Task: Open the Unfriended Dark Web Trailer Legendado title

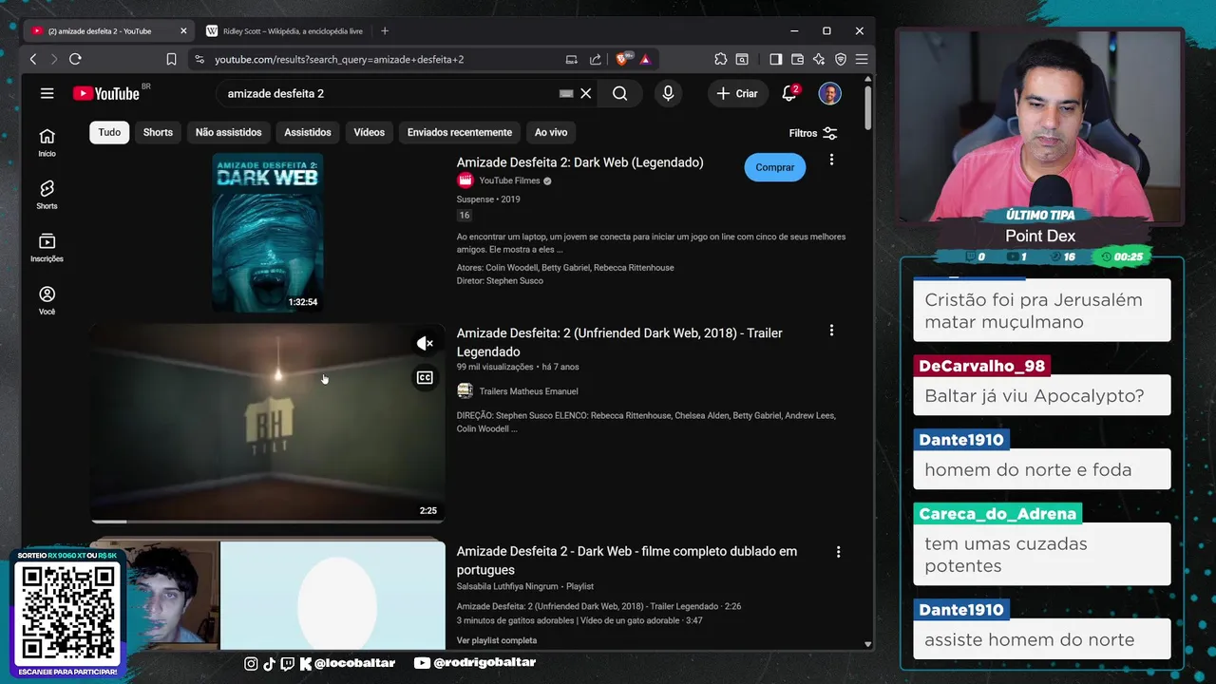Action: (x=619, y=342)
